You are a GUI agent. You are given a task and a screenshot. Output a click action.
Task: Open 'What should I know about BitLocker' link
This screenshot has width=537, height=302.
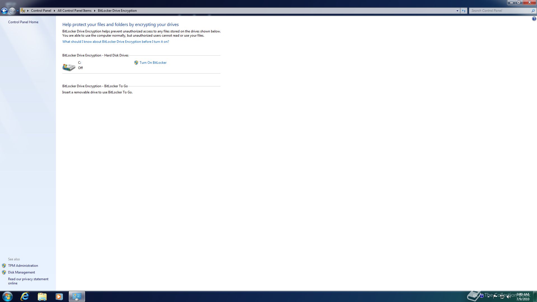point(116,42)
